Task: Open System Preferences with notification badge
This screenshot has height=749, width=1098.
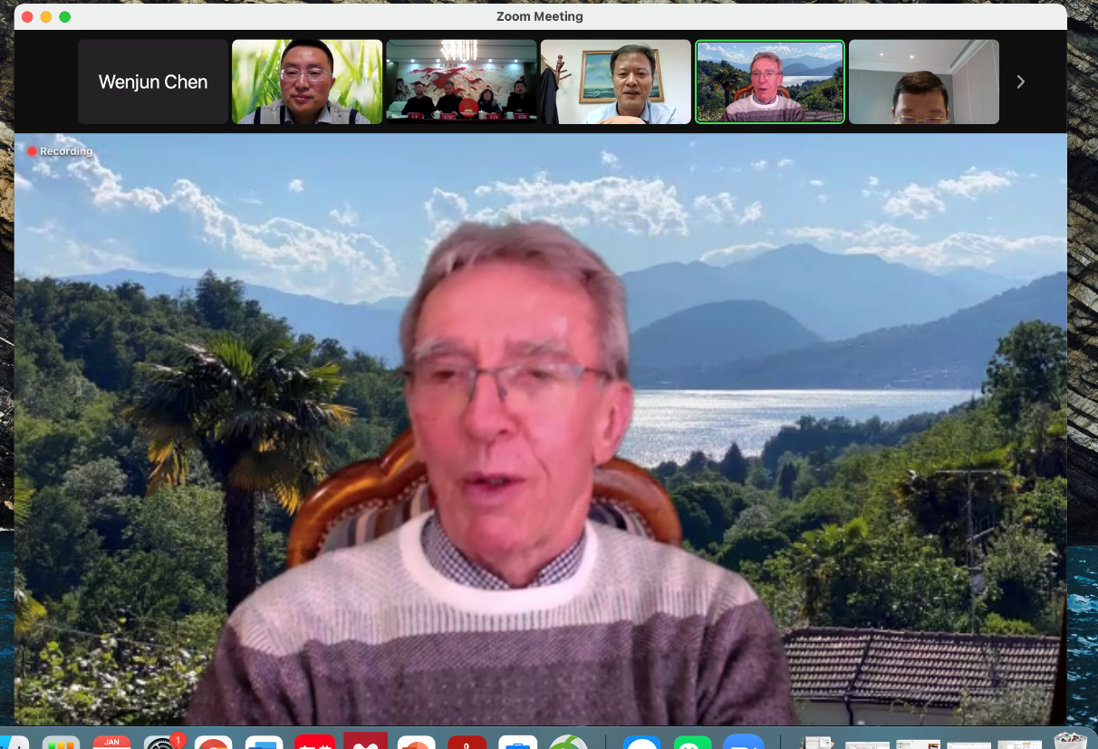Action: [x=163, y=743]
